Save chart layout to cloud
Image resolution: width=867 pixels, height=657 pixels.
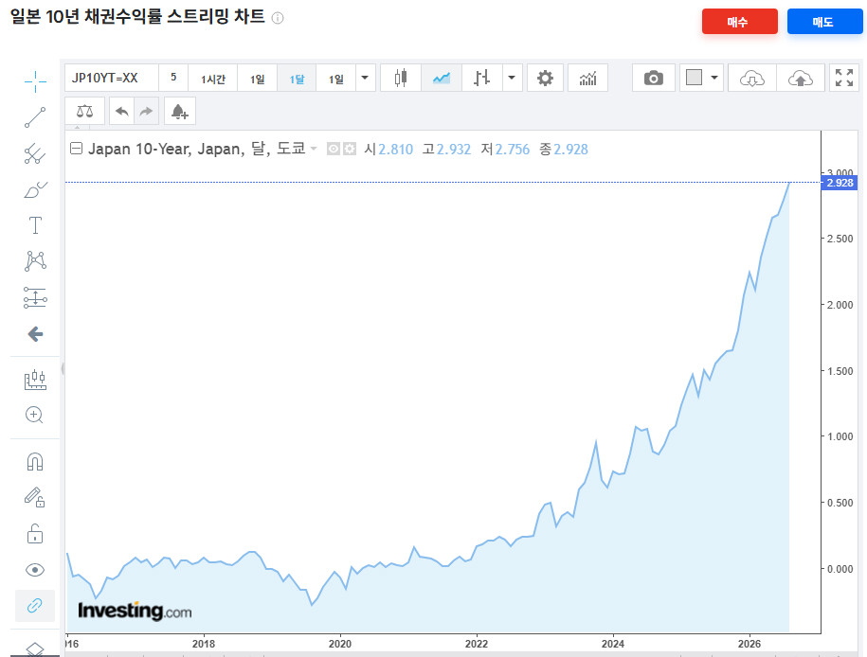pyautogui.click(x=801, y=78)
